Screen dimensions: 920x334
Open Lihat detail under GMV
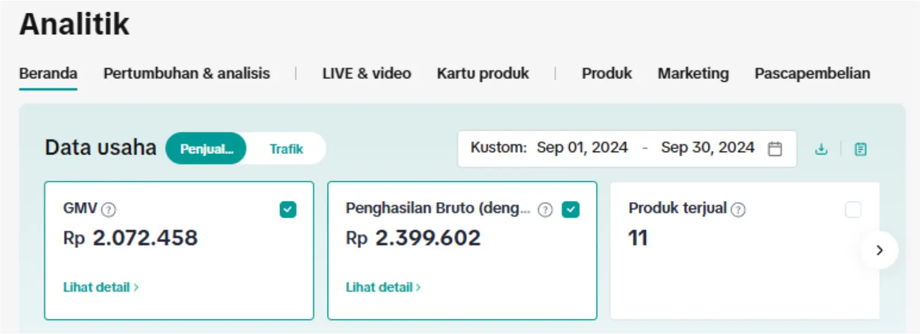coord(100,287)
